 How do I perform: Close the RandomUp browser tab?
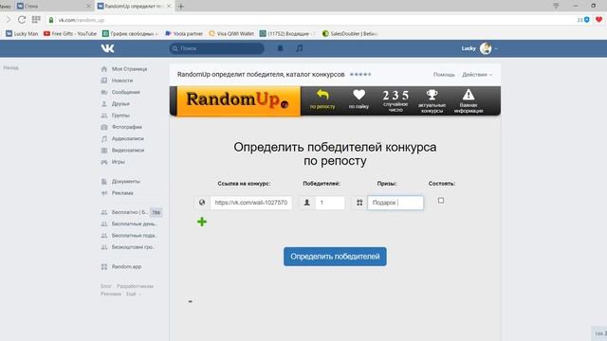coord(169,7)
